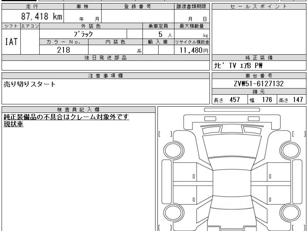Click the エアコン header cell
Screen dimensions: 308x231
(30, 26)
